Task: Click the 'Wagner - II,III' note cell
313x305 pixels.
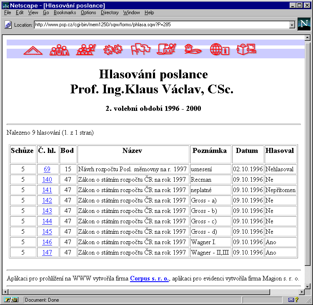Action: click(210, 252)
